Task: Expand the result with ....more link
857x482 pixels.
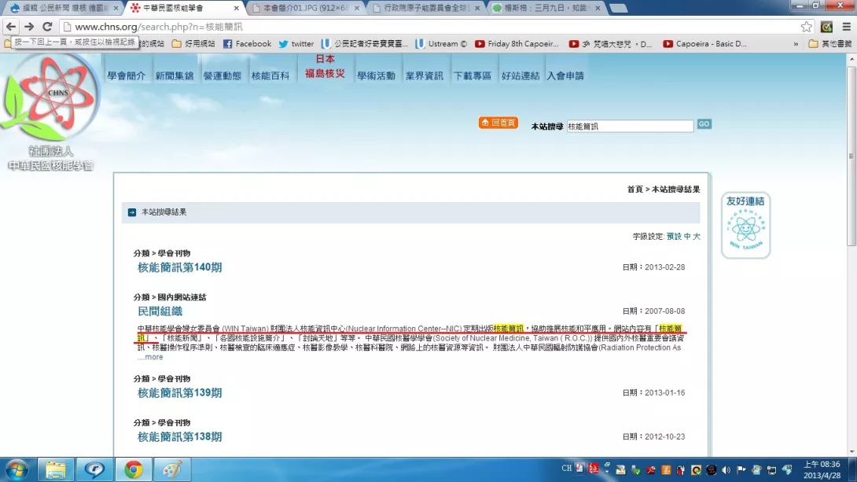Action: point(150,357)
